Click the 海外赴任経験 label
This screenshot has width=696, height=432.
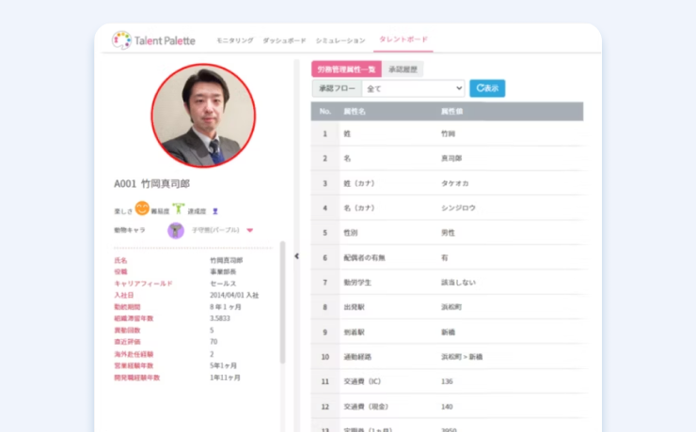(x=134, y=354)
